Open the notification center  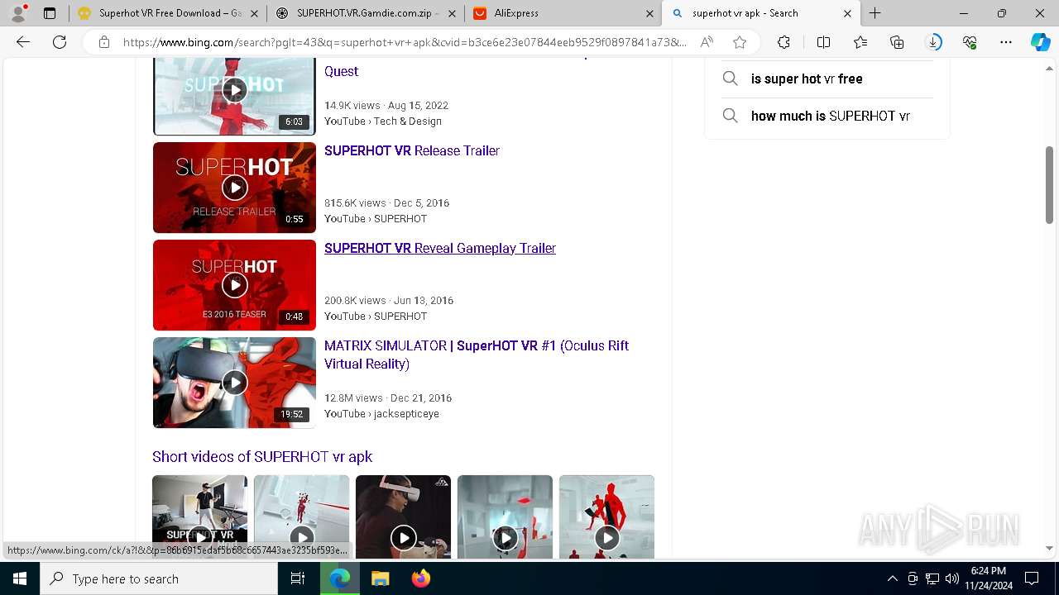[x=1032, y=578]
